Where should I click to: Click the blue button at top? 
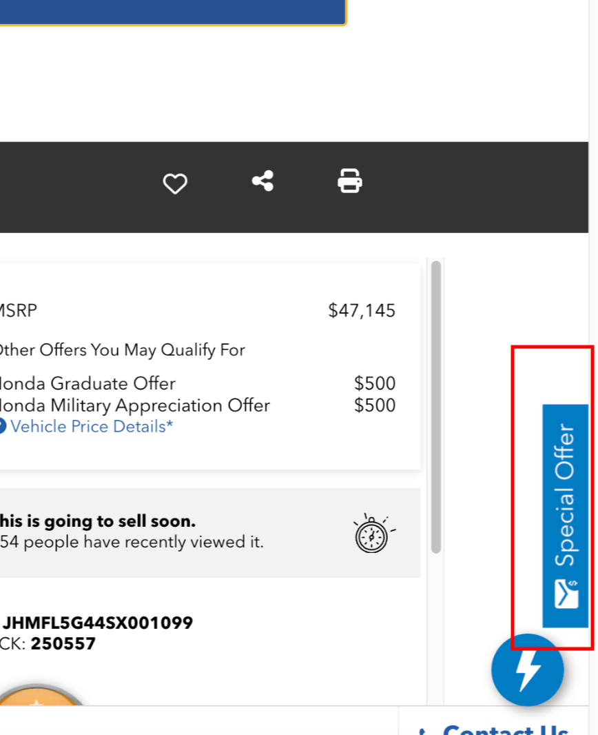pyautogui.click(x=172, y=12)
